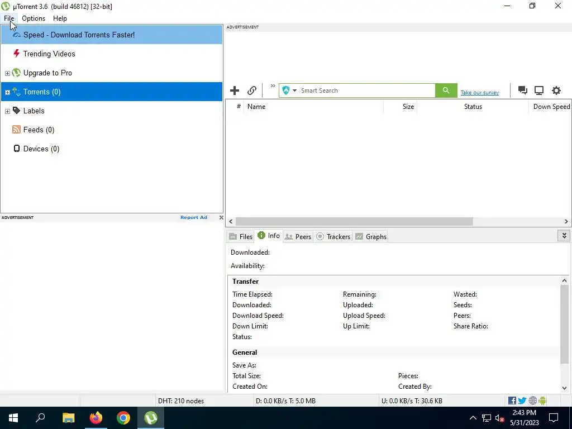This screenshot has height=429, width=572.
Task: Sort by the Name column header
Action: [x=313, y=107]
